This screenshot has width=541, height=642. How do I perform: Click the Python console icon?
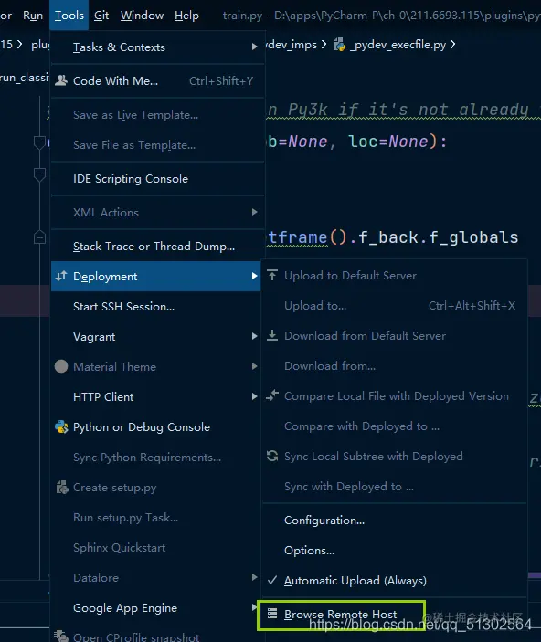click(61, 427)
